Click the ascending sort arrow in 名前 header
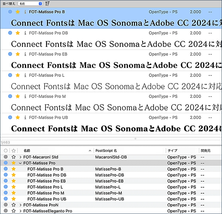Viewport: 222px width, 214px height. [90, 151]
